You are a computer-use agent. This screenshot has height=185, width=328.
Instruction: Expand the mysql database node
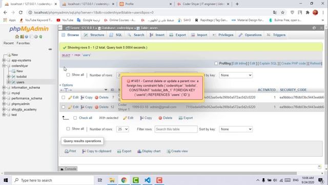tap(4, 93)
